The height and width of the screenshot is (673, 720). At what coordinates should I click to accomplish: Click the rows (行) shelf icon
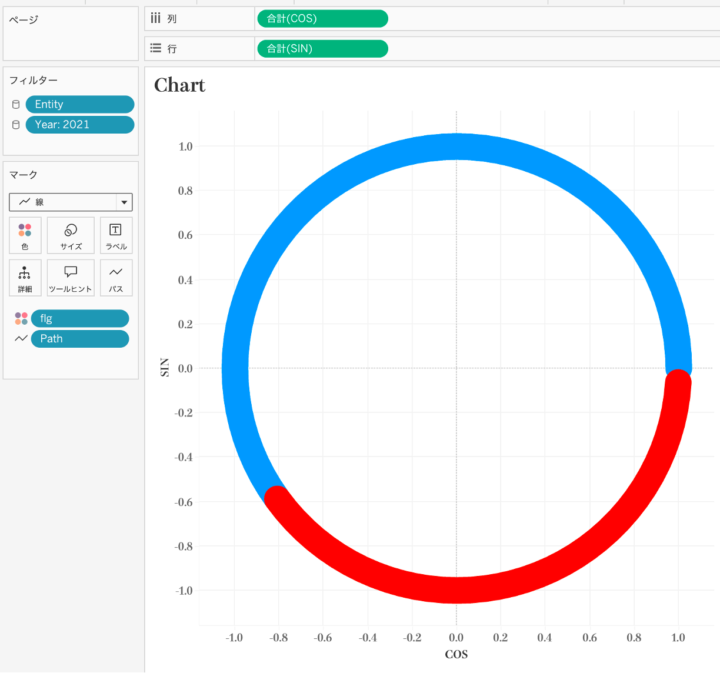point(155,48)
